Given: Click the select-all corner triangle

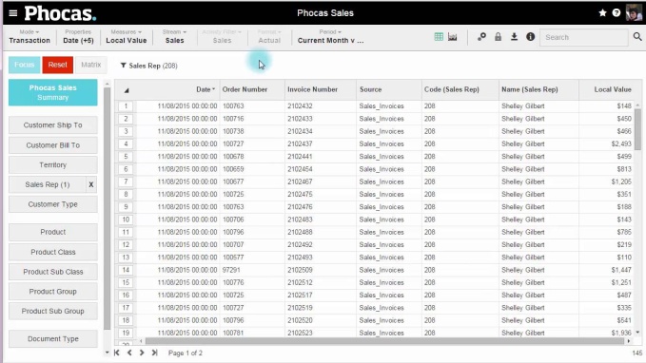Looking at the screenshot, I should coord(127,90).
